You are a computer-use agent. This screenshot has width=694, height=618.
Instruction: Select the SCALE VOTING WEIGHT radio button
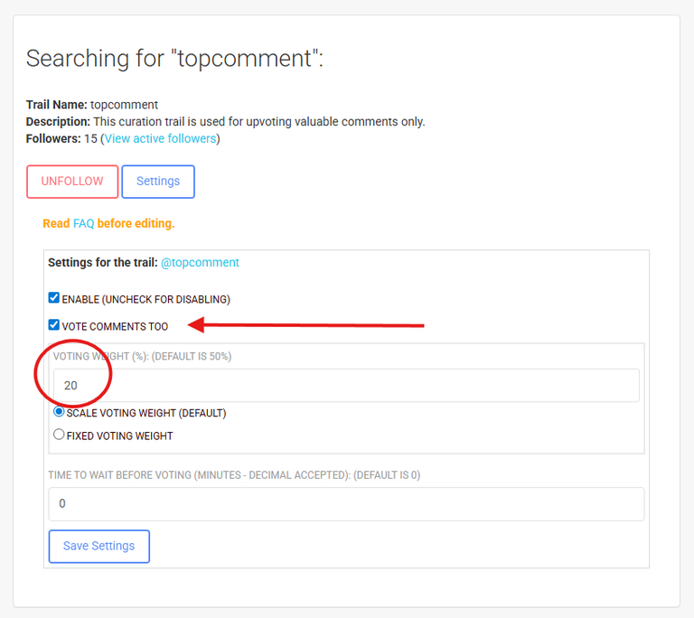coord(59,412)
